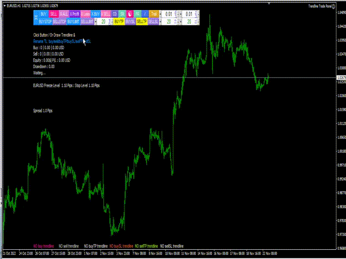The width and height of the screenshot is (346, 259).
Task: Click the 'Sell : 0 | 0.00 | 0.00 USD' line
Action: [48, 54]
